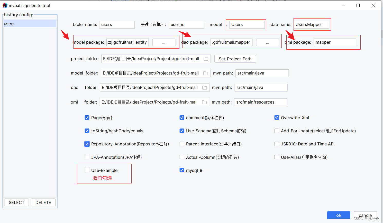Image resolution: width=383 pixels, height=223 pixels.
Task: Focus xml mvn path src/main/resources field
Action: (261, 102)
